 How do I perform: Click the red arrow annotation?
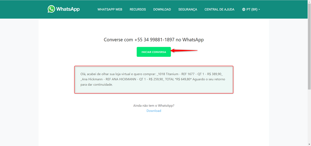184,51
